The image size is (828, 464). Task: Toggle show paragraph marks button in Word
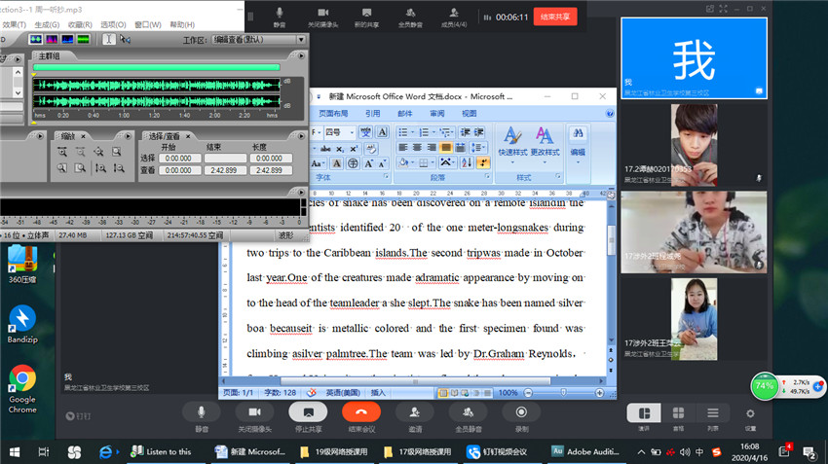482,162
